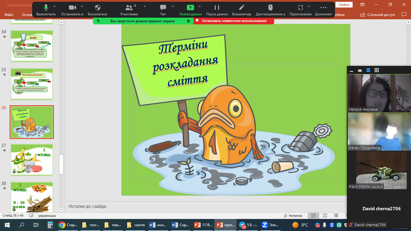Switch to Chrome window on taskbar
411x231 pixels.
[68, 225]
